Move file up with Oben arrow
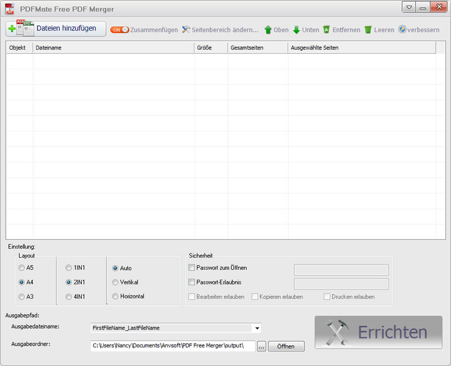 tap(276, 30)
